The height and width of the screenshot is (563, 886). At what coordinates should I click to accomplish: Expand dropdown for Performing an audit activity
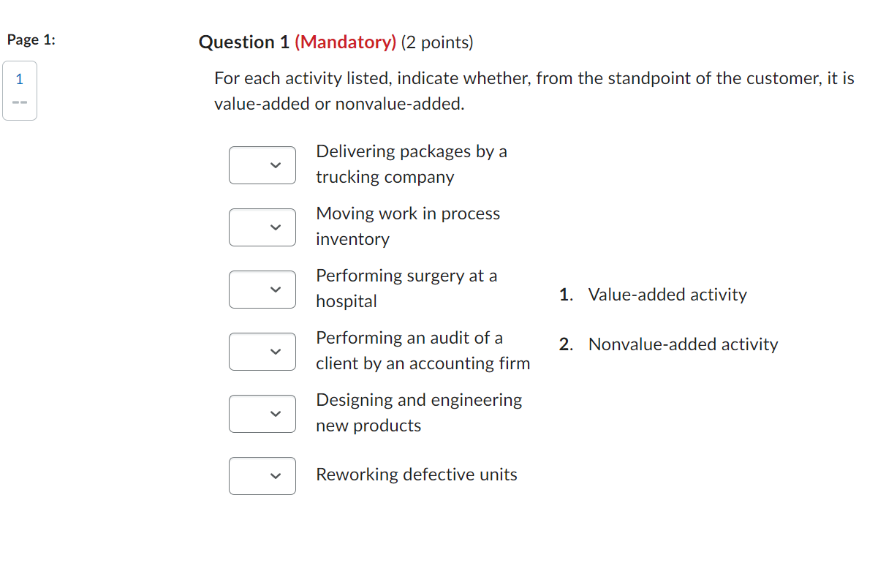coord(262,352)
